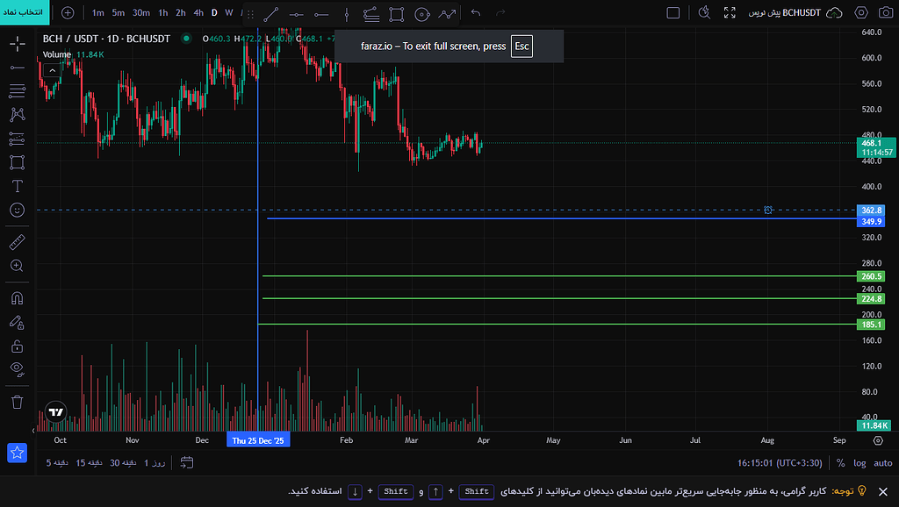This screenshot has height=507, width=899.
Task: Select the circle/ellipse tool in favorites toolbar
Action: tap(422, 14)
